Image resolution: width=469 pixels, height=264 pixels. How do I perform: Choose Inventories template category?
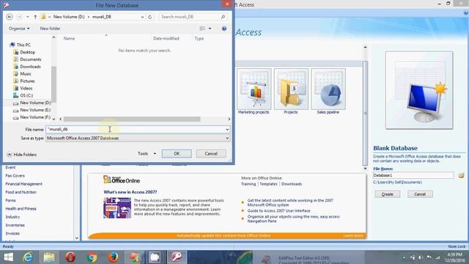click(x=15, y=225)
